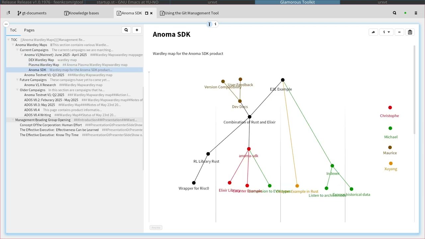The width and height of the screenshot is (425, 239).
Task: Select the red anoma-sdk map node
Action: 249,149
